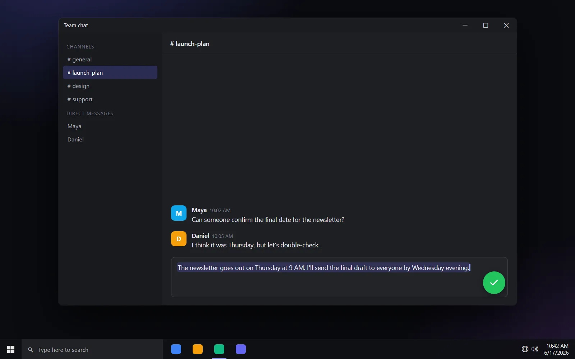Launch the orange app on the taskbar
The width and height of the screenshot is (575, 359).
pyautogui.click(x=198, y=349)
